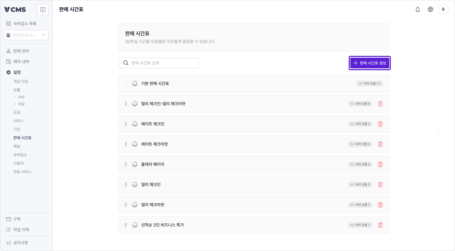
Task: Click the globe language icon
Action: (430, 9)
